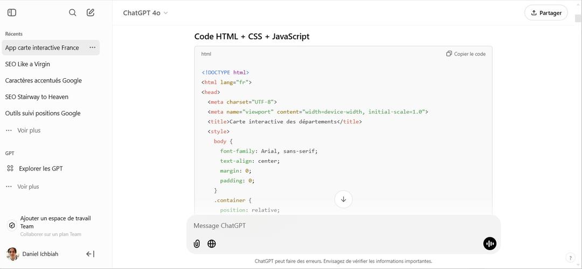Open the Caractères accentués Google chat
The height and width of the screenshot is (269, 582).
[44, 80]
